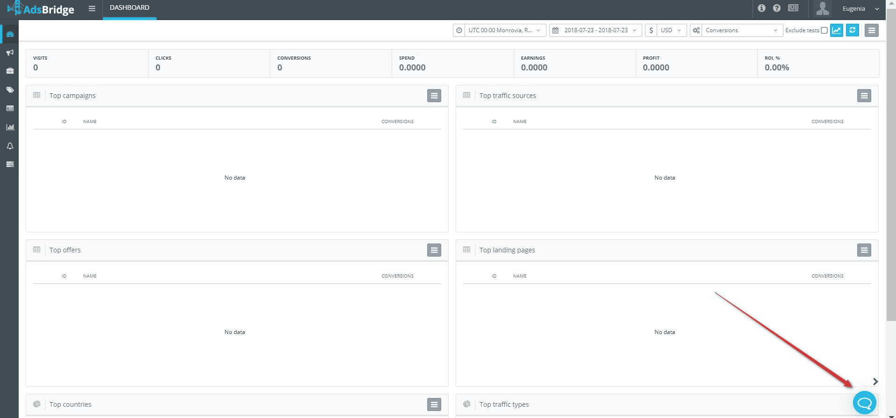Image resolution: width=896 pixels, height=418 pixels.
Task: Open the campaigns megaphone icon in sidebar
Action: (x=10, y=53)
